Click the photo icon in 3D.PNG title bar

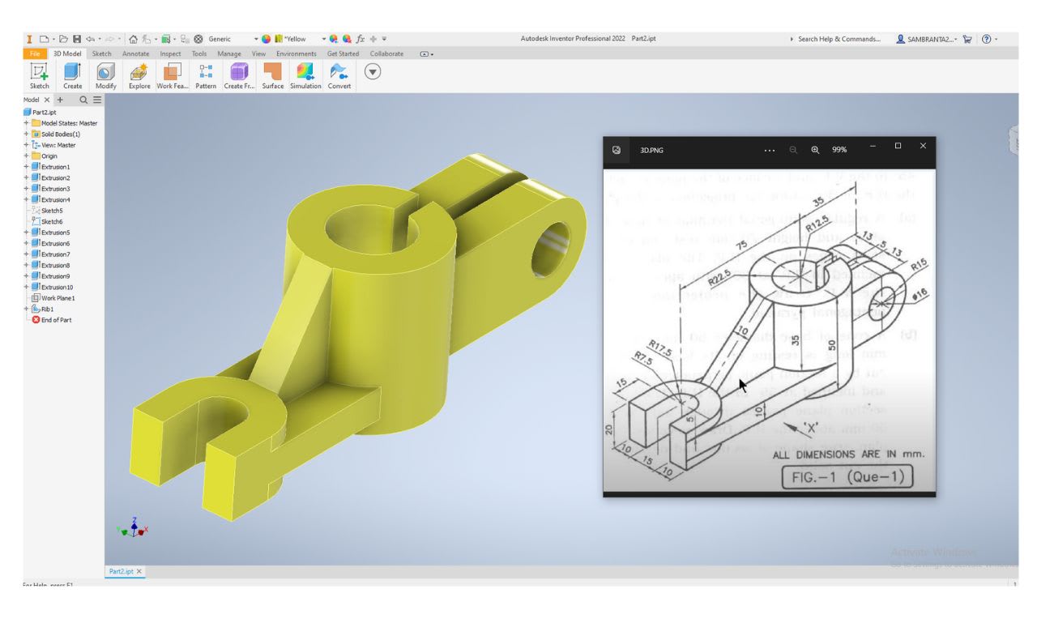(617, 150)
